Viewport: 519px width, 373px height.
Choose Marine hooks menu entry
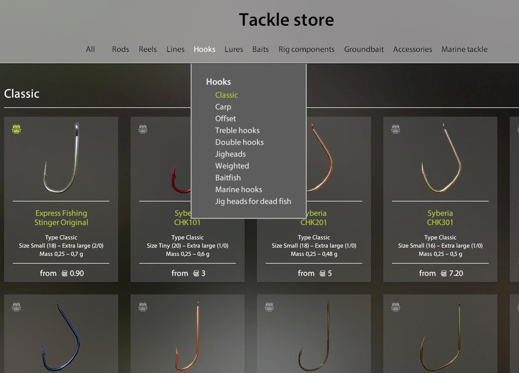point(238,189)
